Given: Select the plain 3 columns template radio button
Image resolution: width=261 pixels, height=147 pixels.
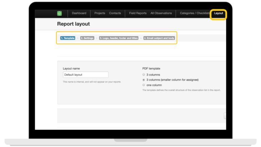Looking at the screenshot, I should (144, 75).
